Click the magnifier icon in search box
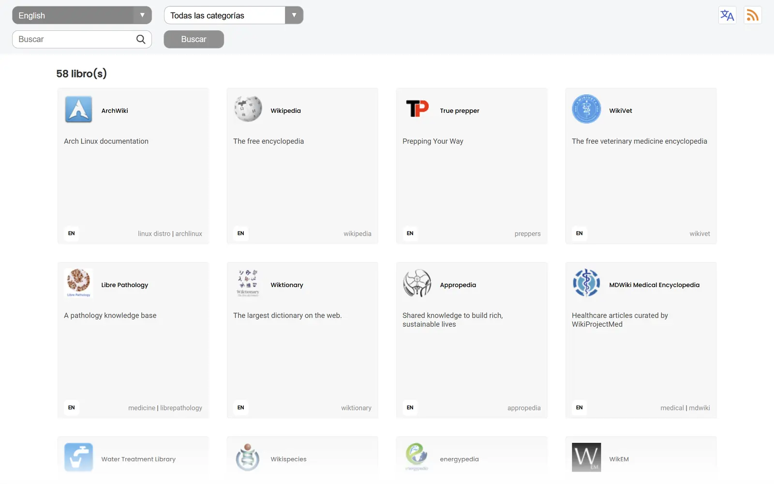The height and width of the screenshot is (484, 774). (x=141, y=39)
